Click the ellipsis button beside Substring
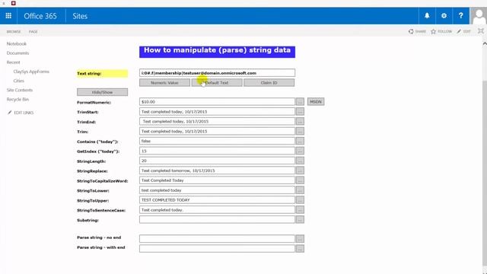This screenshot has height=274, width=487. tap(300, 220)
